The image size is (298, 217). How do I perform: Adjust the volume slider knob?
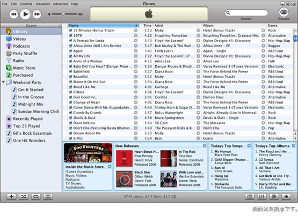tap(63, 14)
